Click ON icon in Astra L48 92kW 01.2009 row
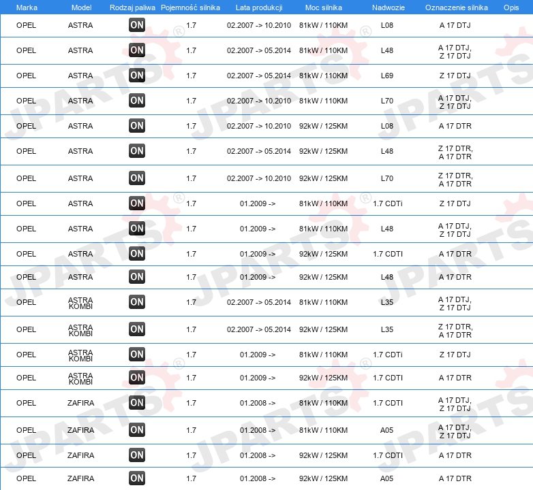The image size is (533, 490). [137, 277]
